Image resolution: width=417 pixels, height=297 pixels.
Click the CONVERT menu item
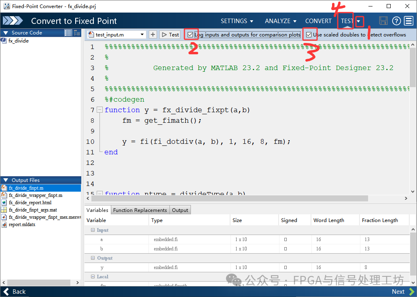318,21
